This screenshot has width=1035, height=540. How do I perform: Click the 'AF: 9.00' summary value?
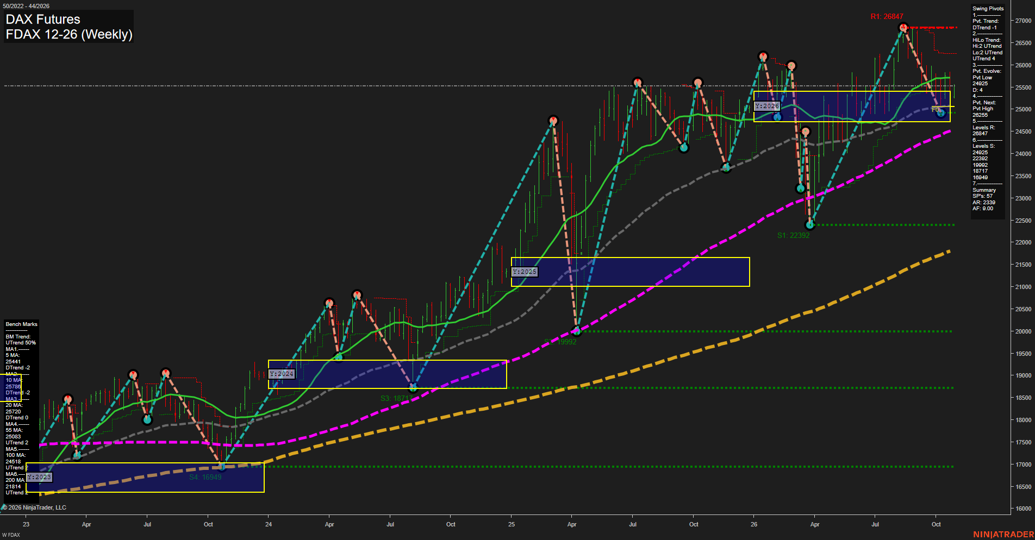pos(983,209)
